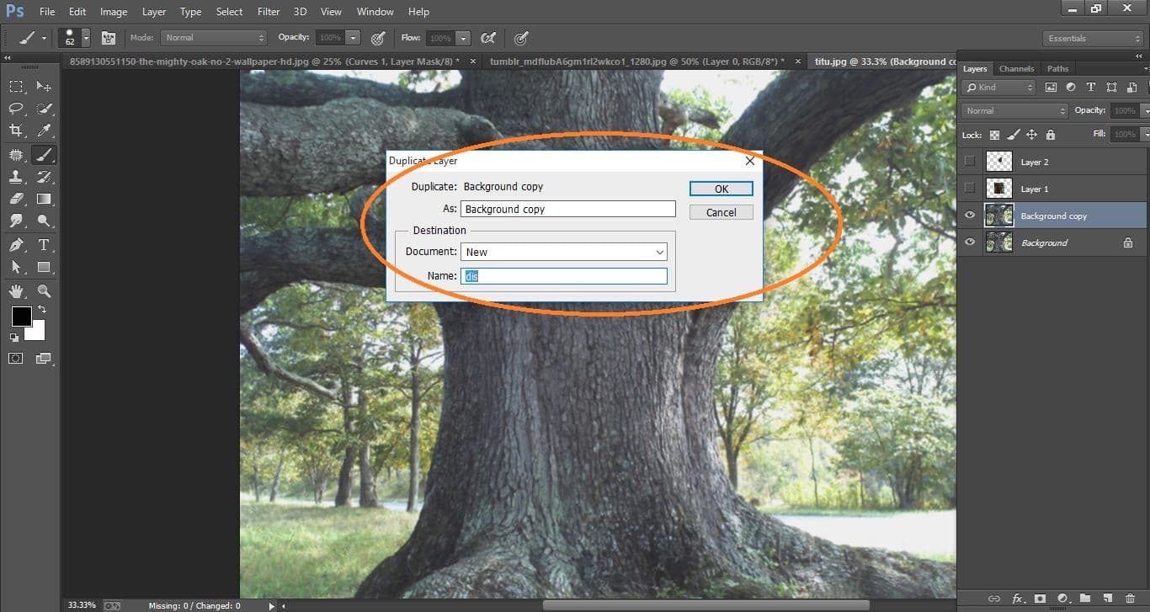Open the Filter menu

pyautogui.click(x=268, y=11)
